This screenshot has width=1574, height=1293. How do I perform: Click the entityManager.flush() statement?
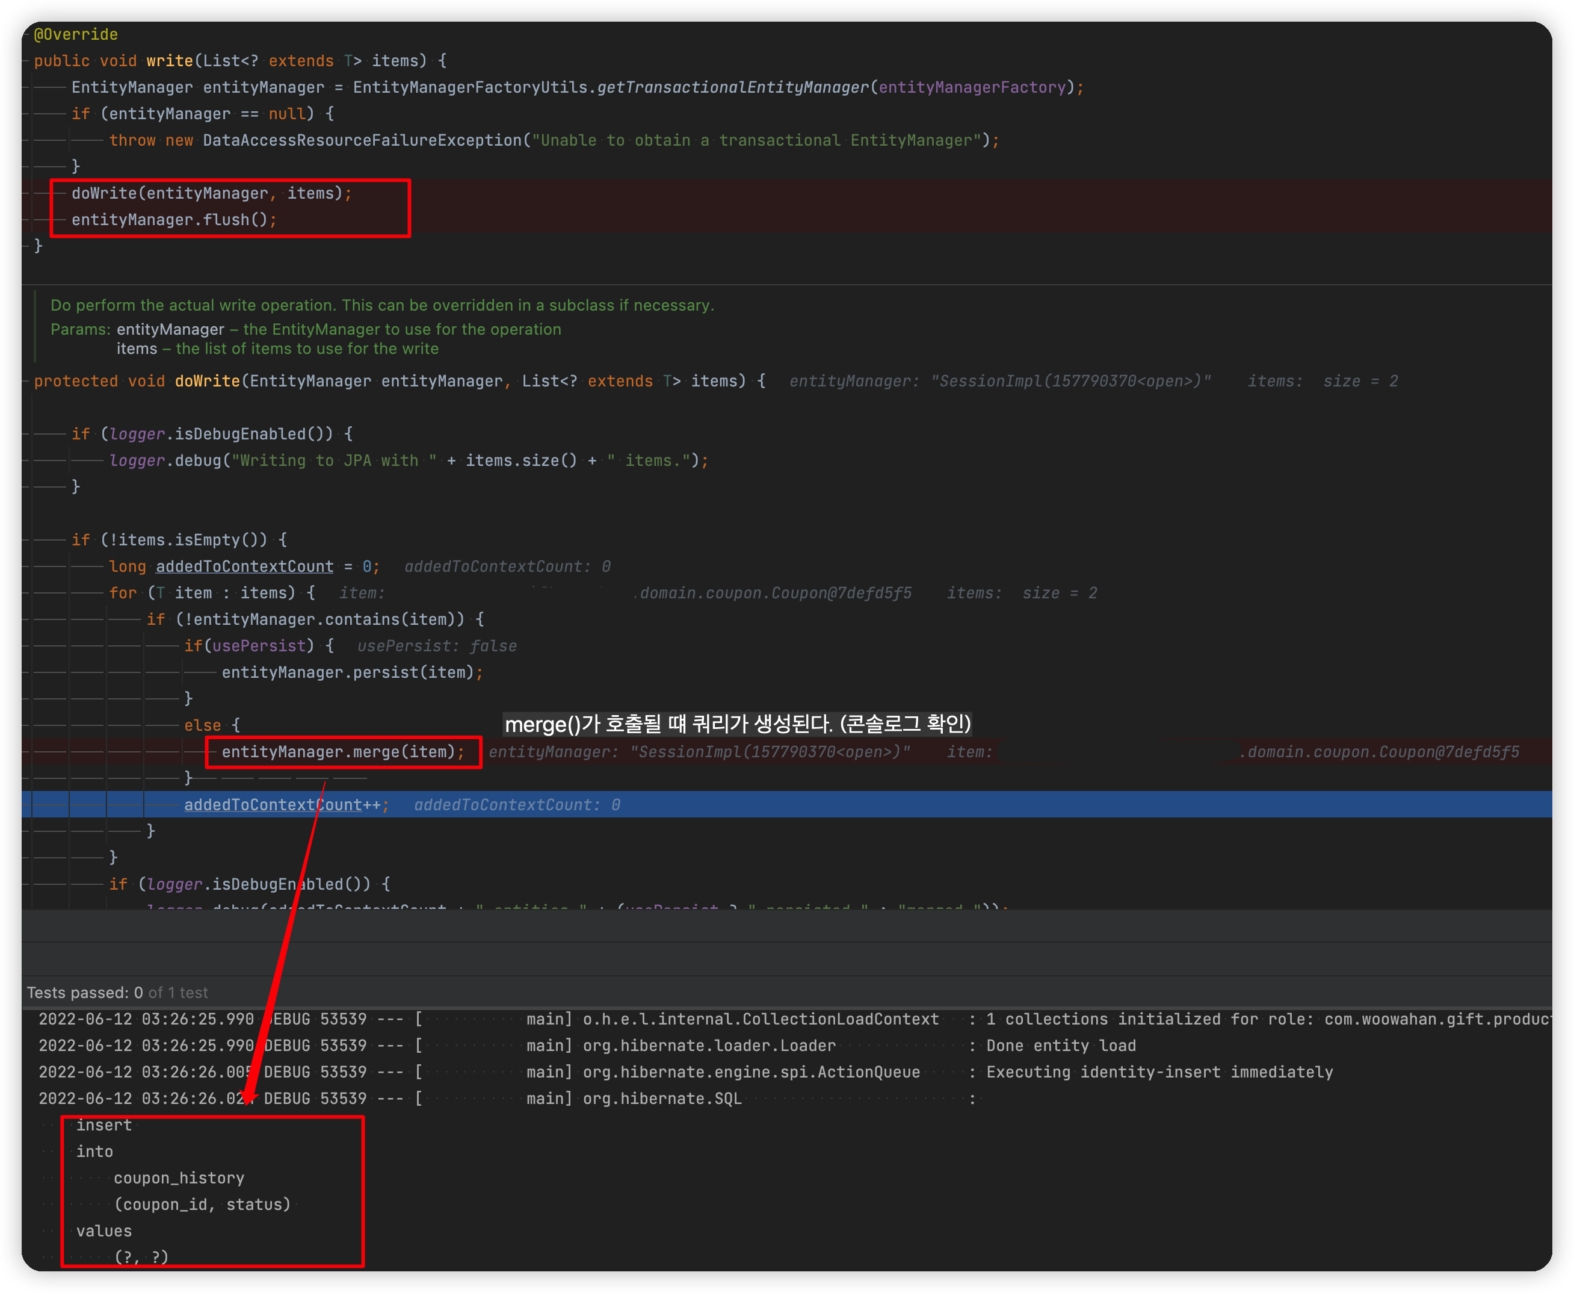click(x=173, y=220)
